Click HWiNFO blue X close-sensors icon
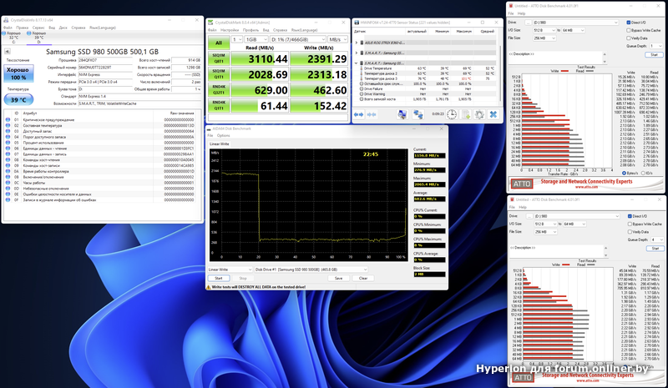 (x=494, y=114)
